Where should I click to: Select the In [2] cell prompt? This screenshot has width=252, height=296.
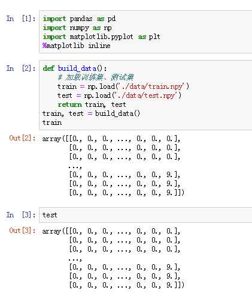[21, 68]
